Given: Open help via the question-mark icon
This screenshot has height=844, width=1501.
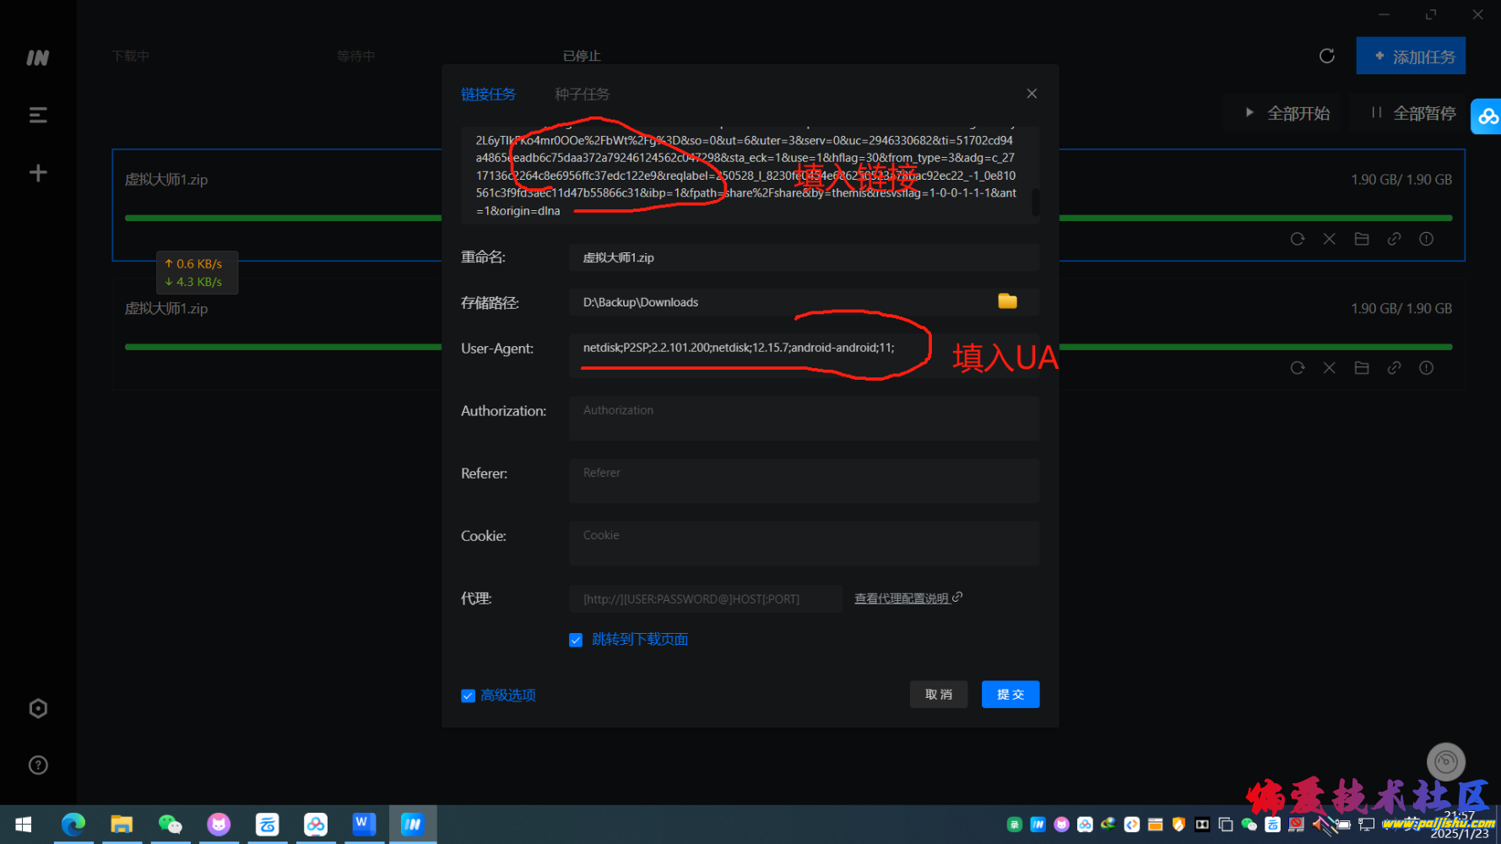Looking at the screenshot, I should pos(37,765).
